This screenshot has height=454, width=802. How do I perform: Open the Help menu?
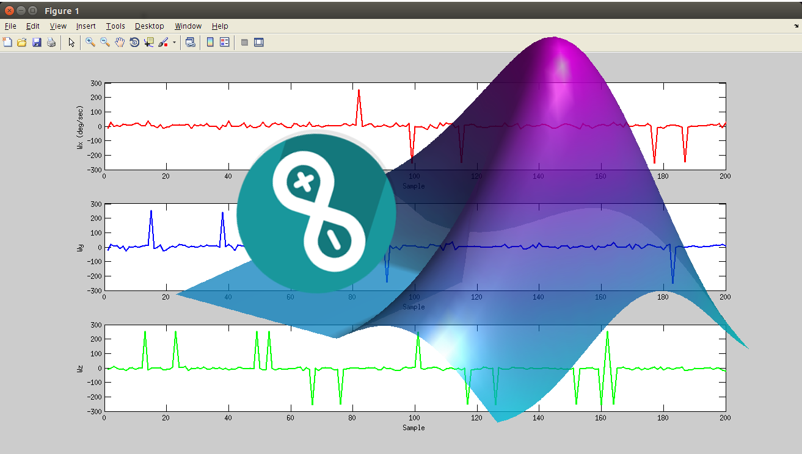(220, 26)
